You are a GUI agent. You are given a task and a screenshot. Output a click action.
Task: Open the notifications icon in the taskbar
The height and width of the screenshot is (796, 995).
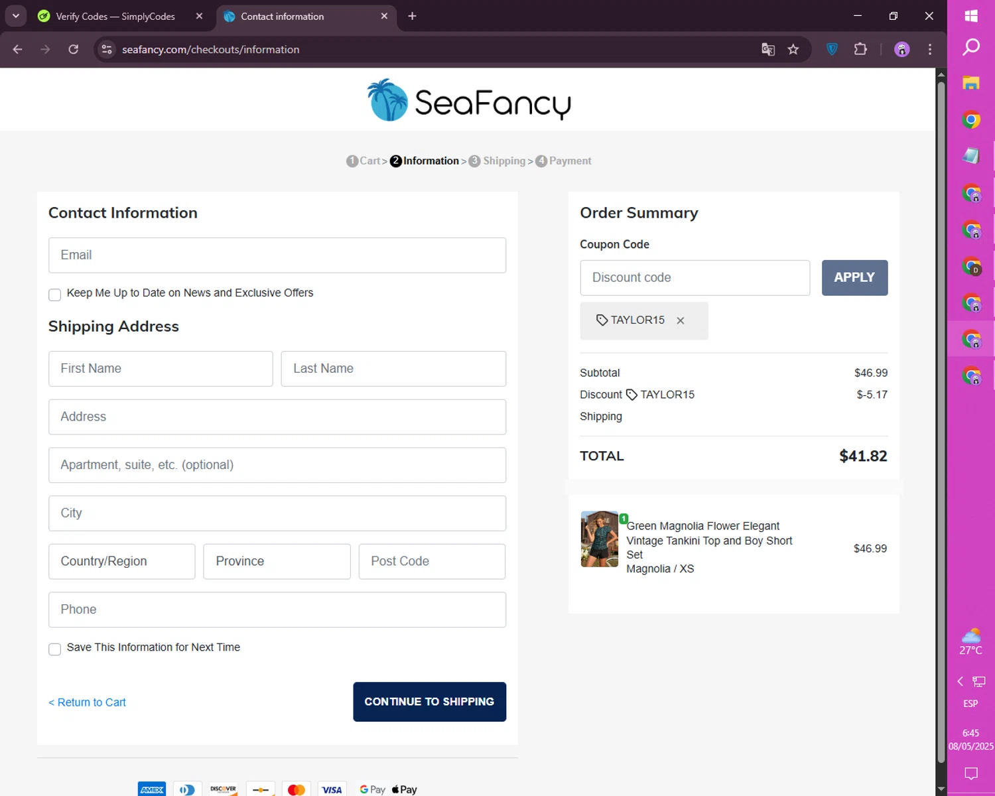tap(971, 773)
